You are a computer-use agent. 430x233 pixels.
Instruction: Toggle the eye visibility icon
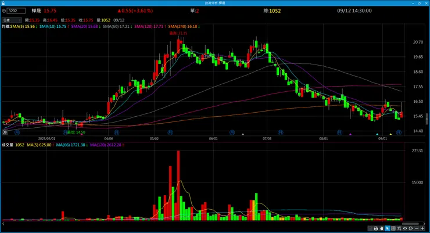point(405,228)
